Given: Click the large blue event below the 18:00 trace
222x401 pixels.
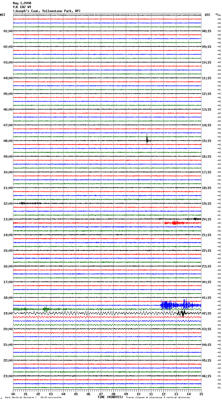Looking at the screenshot, I should point(180,305).
